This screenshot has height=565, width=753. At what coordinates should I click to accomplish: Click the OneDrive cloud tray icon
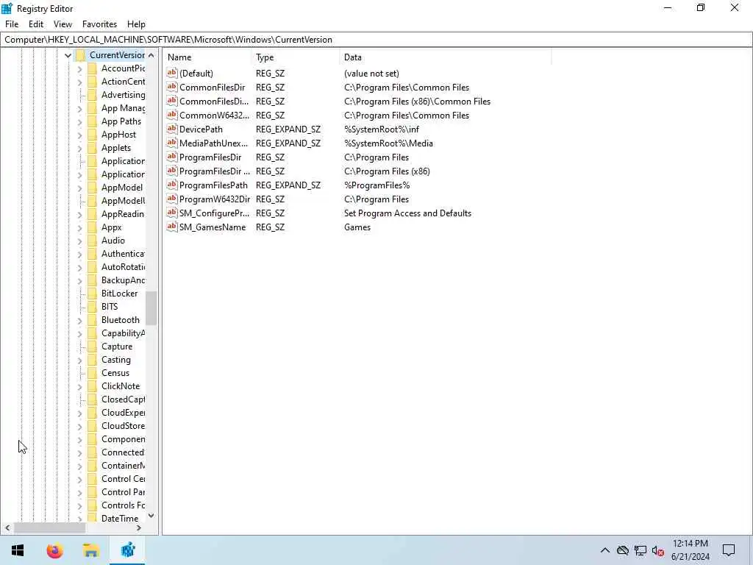[622, 550]
